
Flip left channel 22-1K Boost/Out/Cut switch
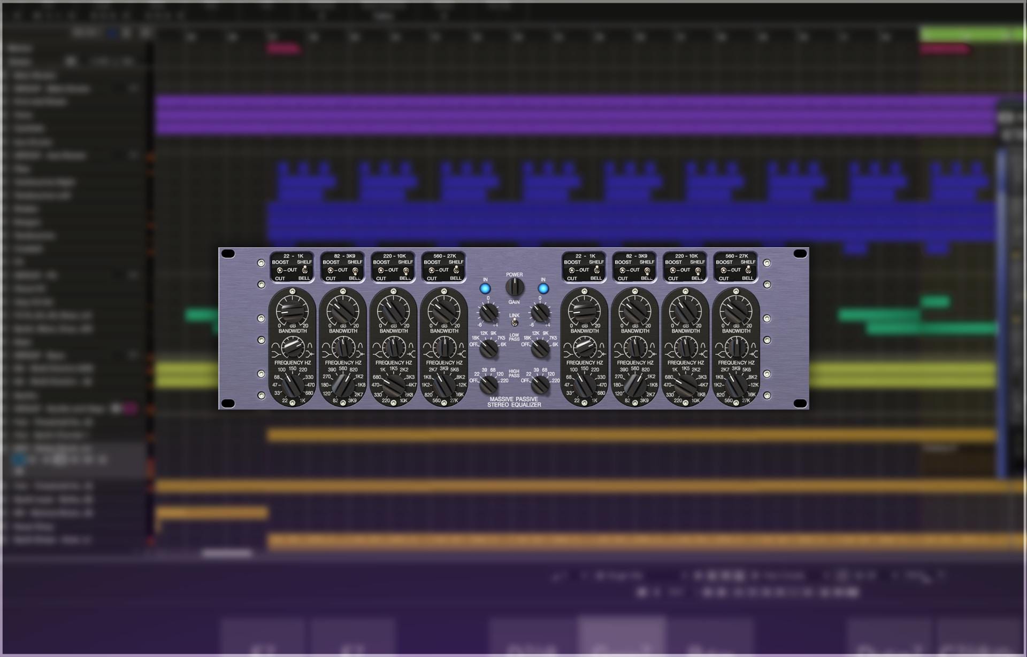[x=279, y=270]
